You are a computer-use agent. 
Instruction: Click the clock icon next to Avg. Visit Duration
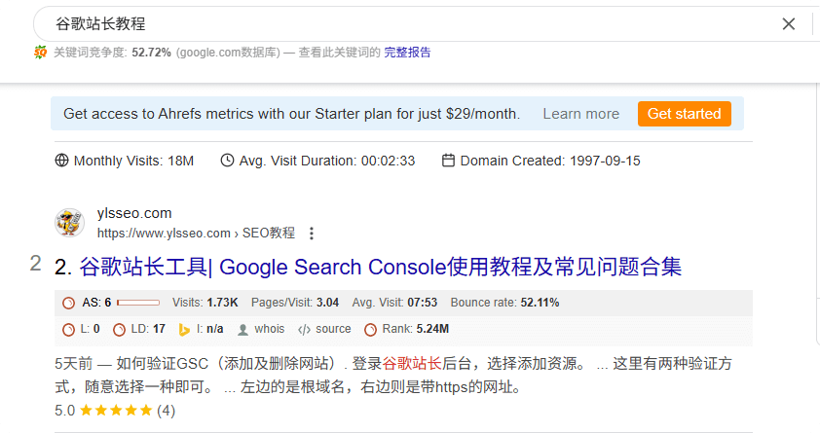(227, 161)
